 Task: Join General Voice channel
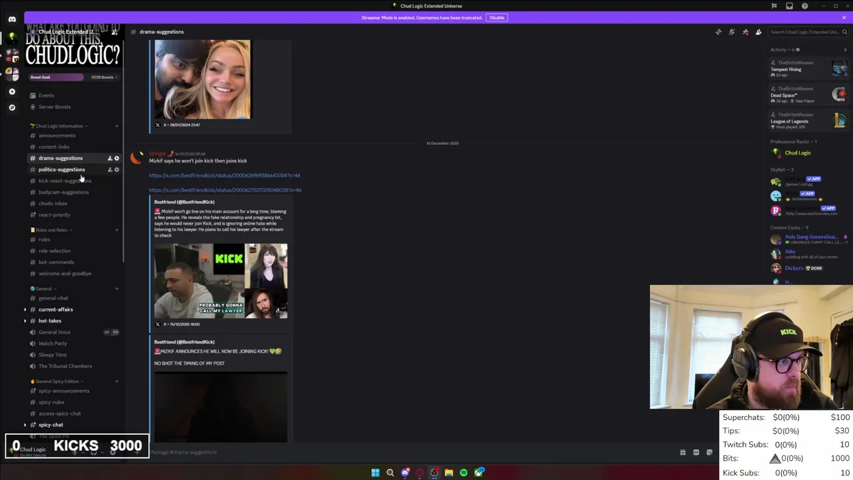pos(54,332)
